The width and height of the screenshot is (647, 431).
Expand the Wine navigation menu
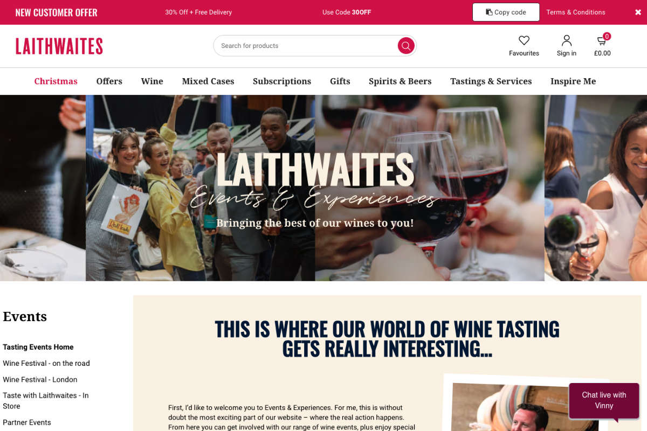pos(152,81)
